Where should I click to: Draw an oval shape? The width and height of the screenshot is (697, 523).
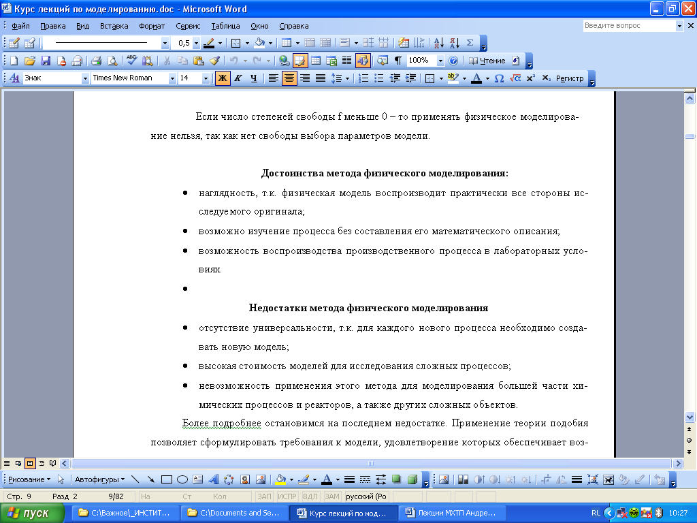pyautogui.click(x=182, y=479)
